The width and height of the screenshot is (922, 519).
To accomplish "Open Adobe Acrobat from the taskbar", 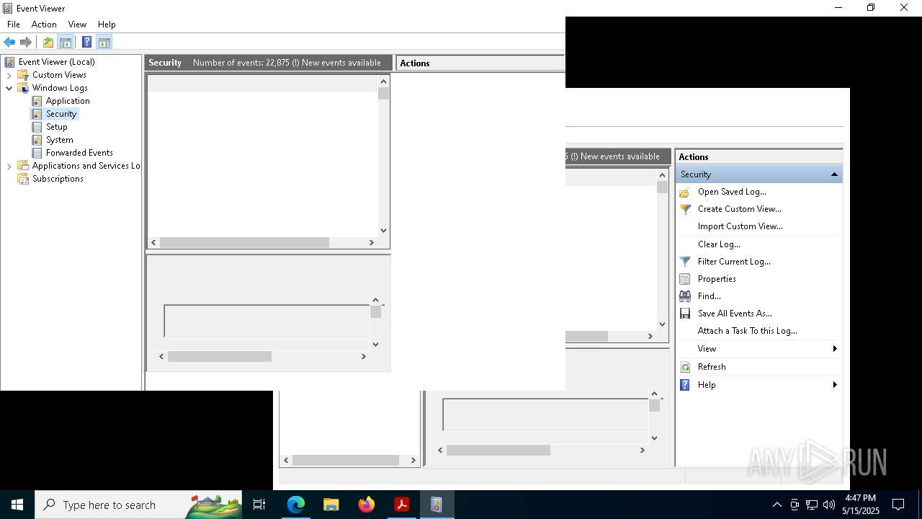I will 401,505.
